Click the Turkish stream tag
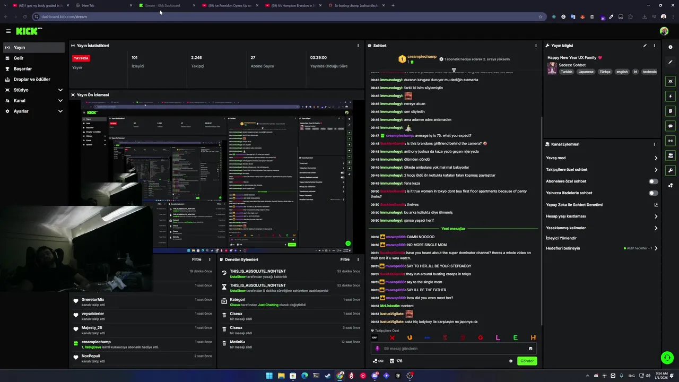The width and height of the screenshot is (679, 382). 567,72
